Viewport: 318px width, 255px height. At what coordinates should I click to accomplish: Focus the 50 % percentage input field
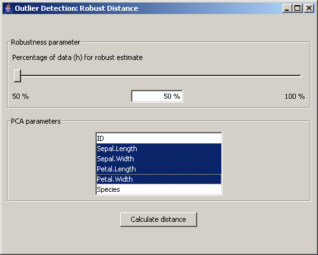[157, 96]
